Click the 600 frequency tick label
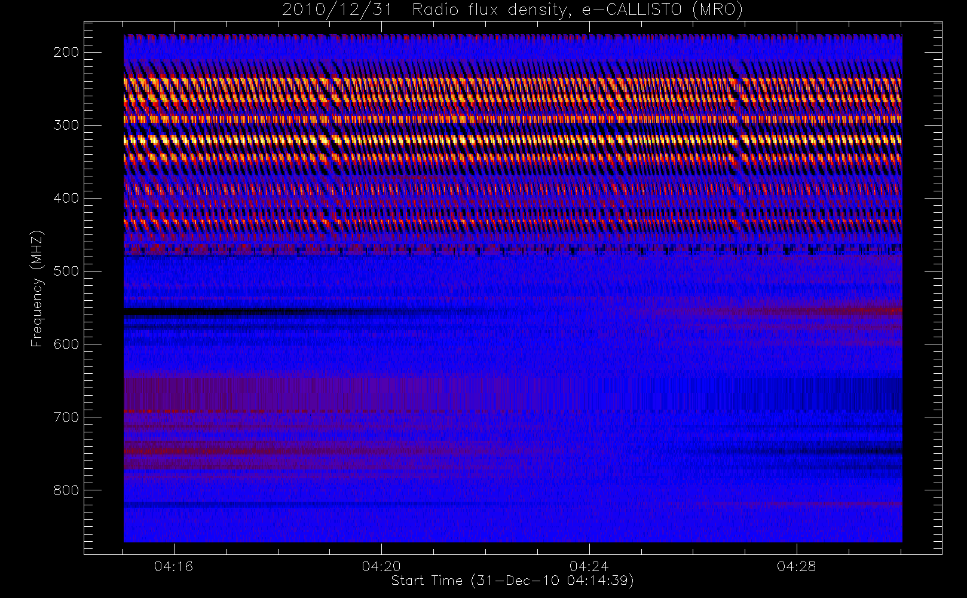967x598 pixels. click(66, 344)
